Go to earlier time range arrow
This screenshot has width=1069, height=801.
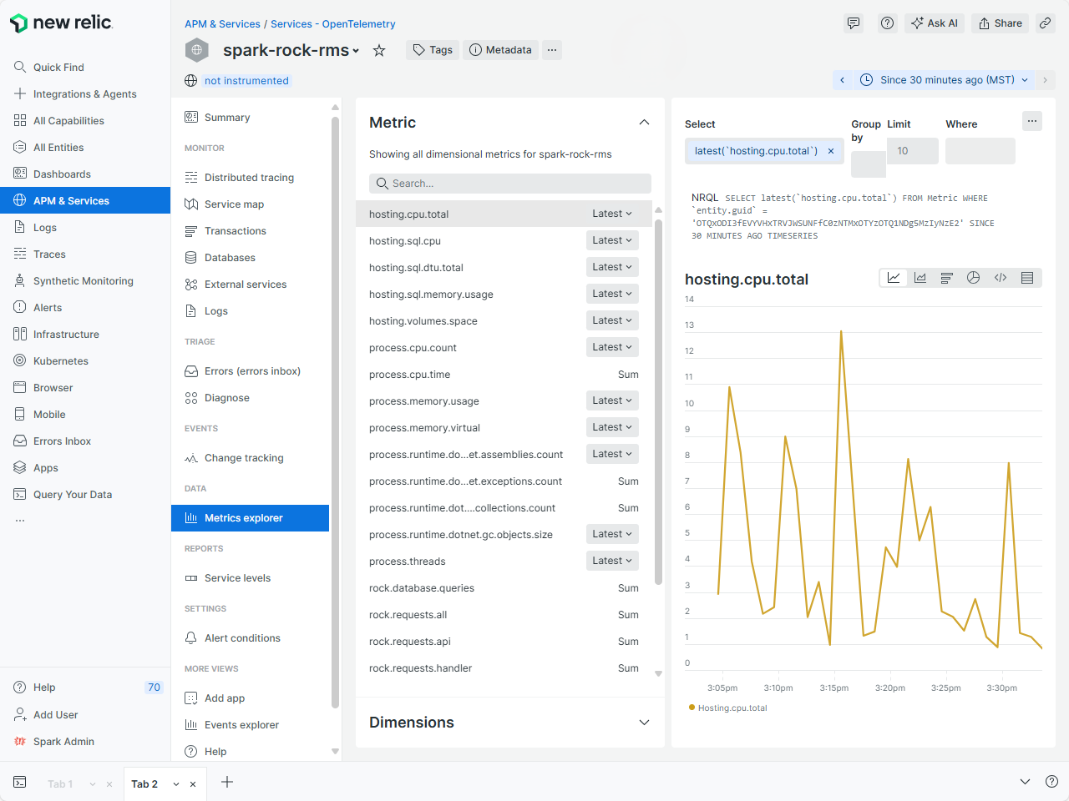click(842, 80)
